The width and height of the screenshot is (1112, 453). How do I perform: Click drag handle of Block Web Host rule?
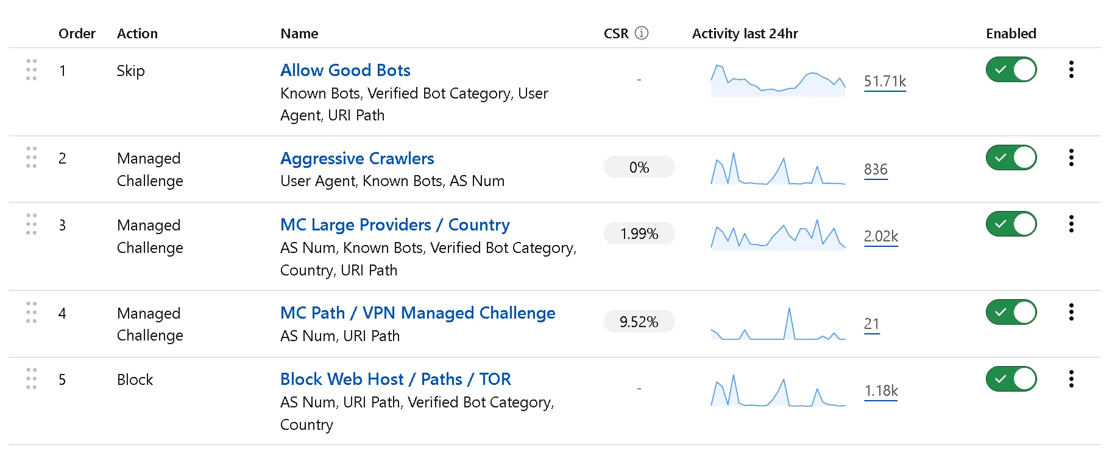pos(32,379)
